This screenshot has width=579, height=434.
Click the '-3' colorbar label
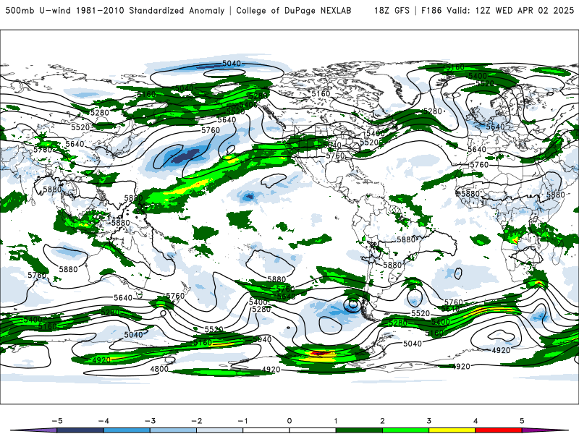pos(150,421)
